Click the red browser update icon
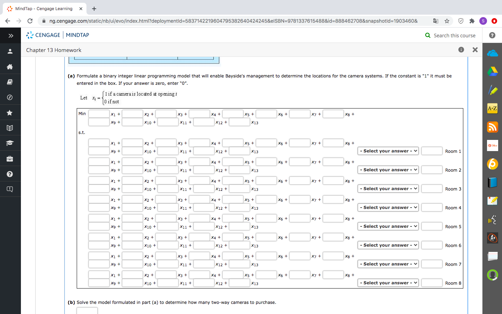 494,21
